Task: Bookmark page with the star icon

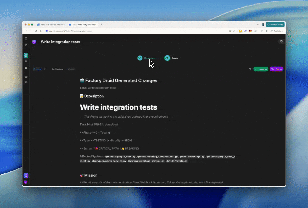Action: point(230,31)
